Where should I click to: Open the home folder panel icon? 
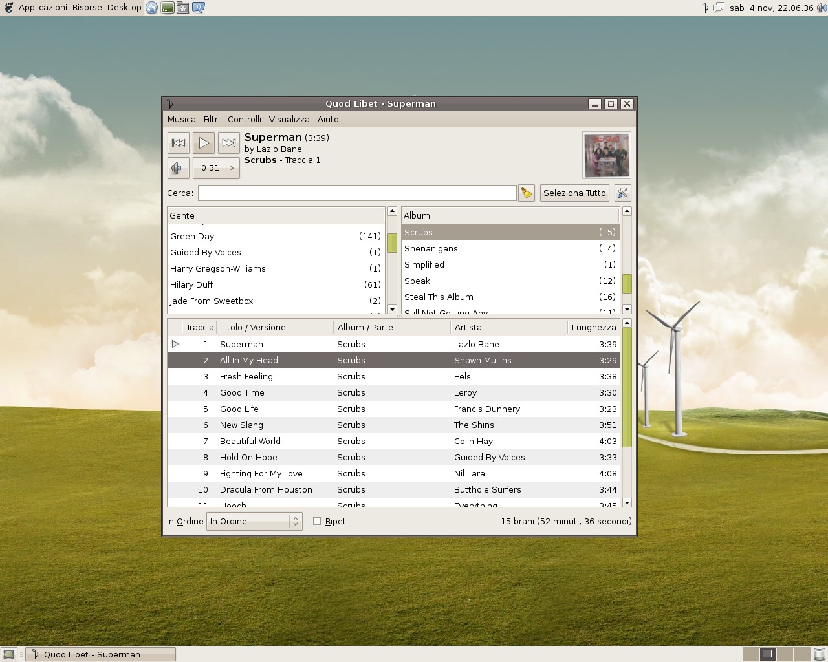183,8
